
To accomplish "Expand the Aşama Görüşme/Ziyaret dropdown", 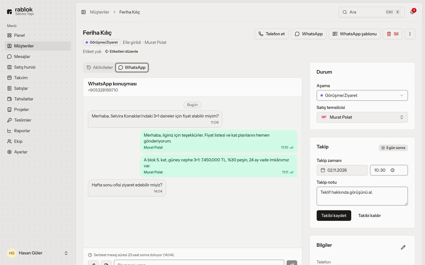I will [362, 95].
